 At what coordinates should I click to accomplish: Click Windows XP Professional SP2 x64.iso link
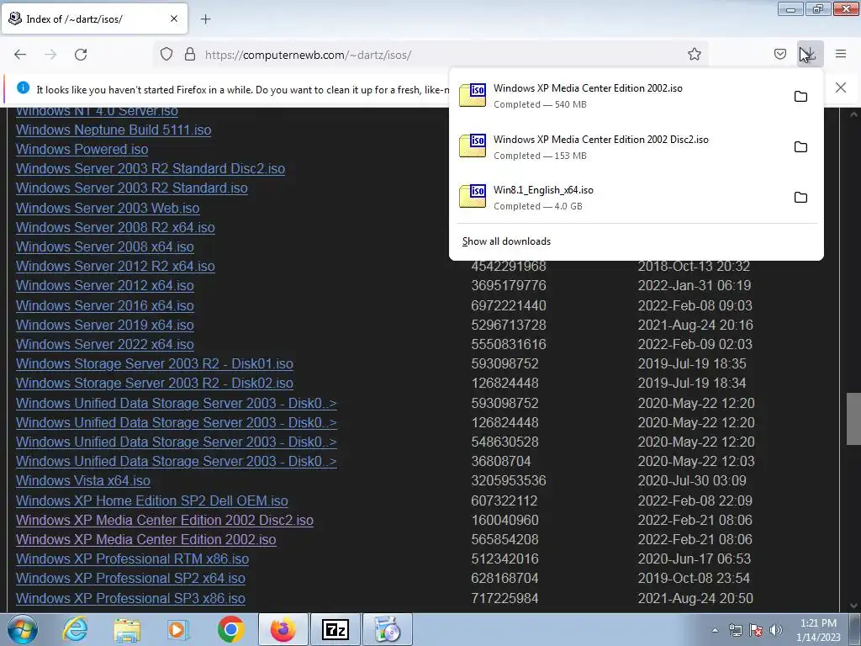coord(130,578)
